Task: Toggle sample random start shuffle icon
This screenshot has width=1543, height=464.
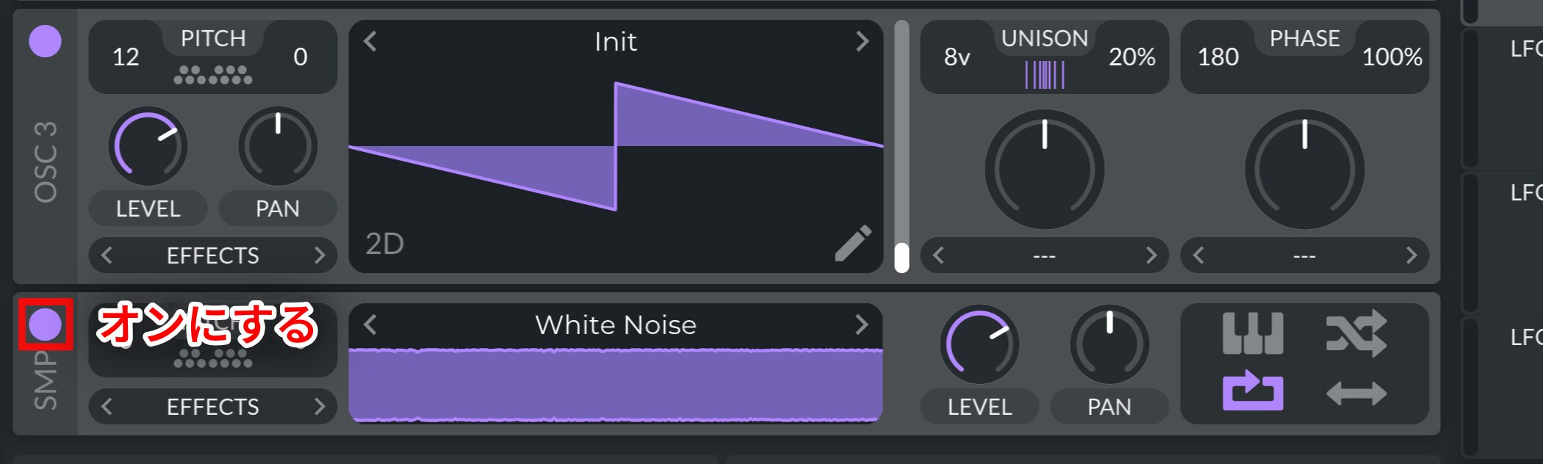Action: pyautogui.click(x=1356, y=333)
